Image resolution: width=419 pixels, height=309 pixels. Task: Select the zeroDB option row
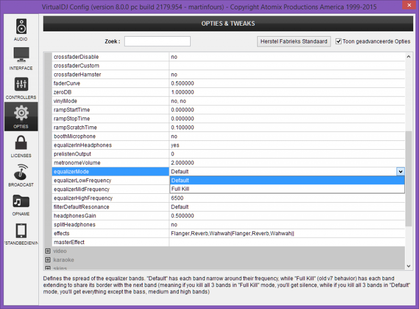[x=228, y=92]
